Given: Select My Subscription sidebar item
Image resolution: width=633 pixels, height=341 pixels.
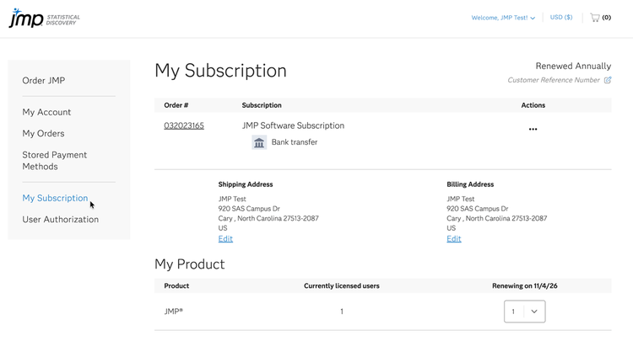Looking at the screenshot, I should [55, 198].
